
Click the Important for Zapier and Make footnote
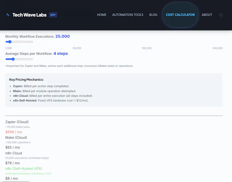click(69, 66)
